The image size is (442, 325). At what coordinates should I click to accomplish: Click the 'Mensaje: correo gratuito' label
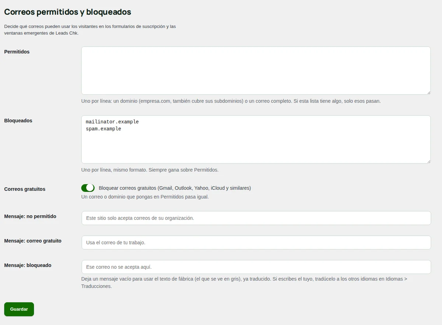click(33, 241)
